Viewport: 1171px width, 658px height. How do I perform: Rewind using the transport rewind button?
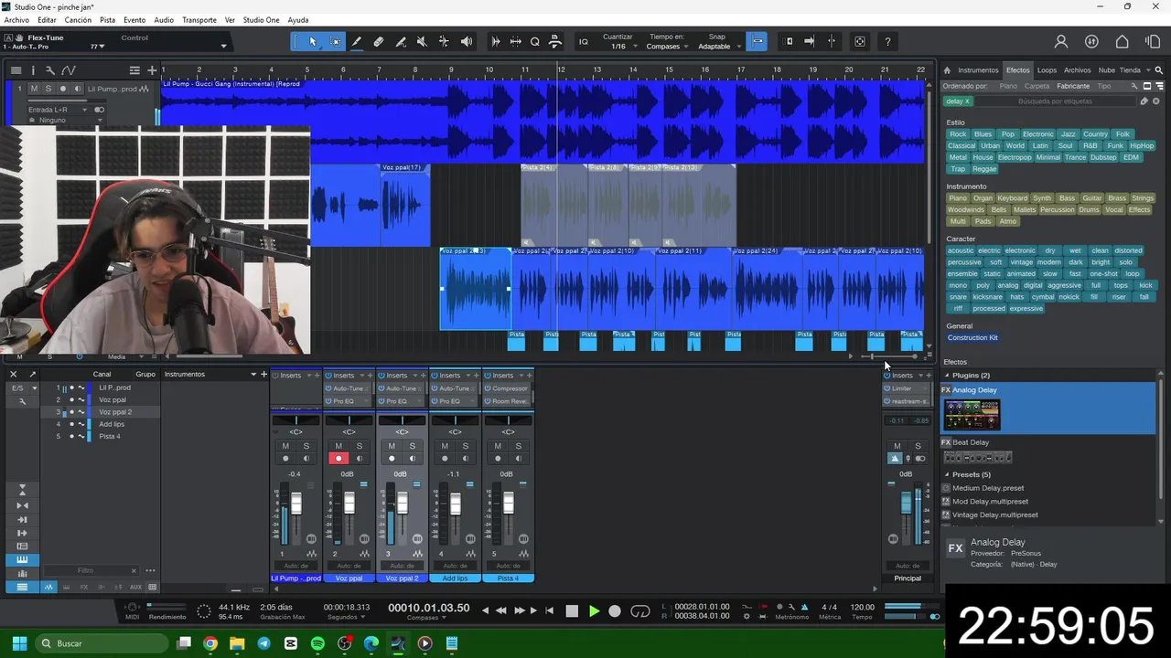tap(500, 611)
